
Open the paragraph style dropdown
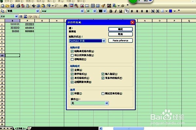[38, 11]
